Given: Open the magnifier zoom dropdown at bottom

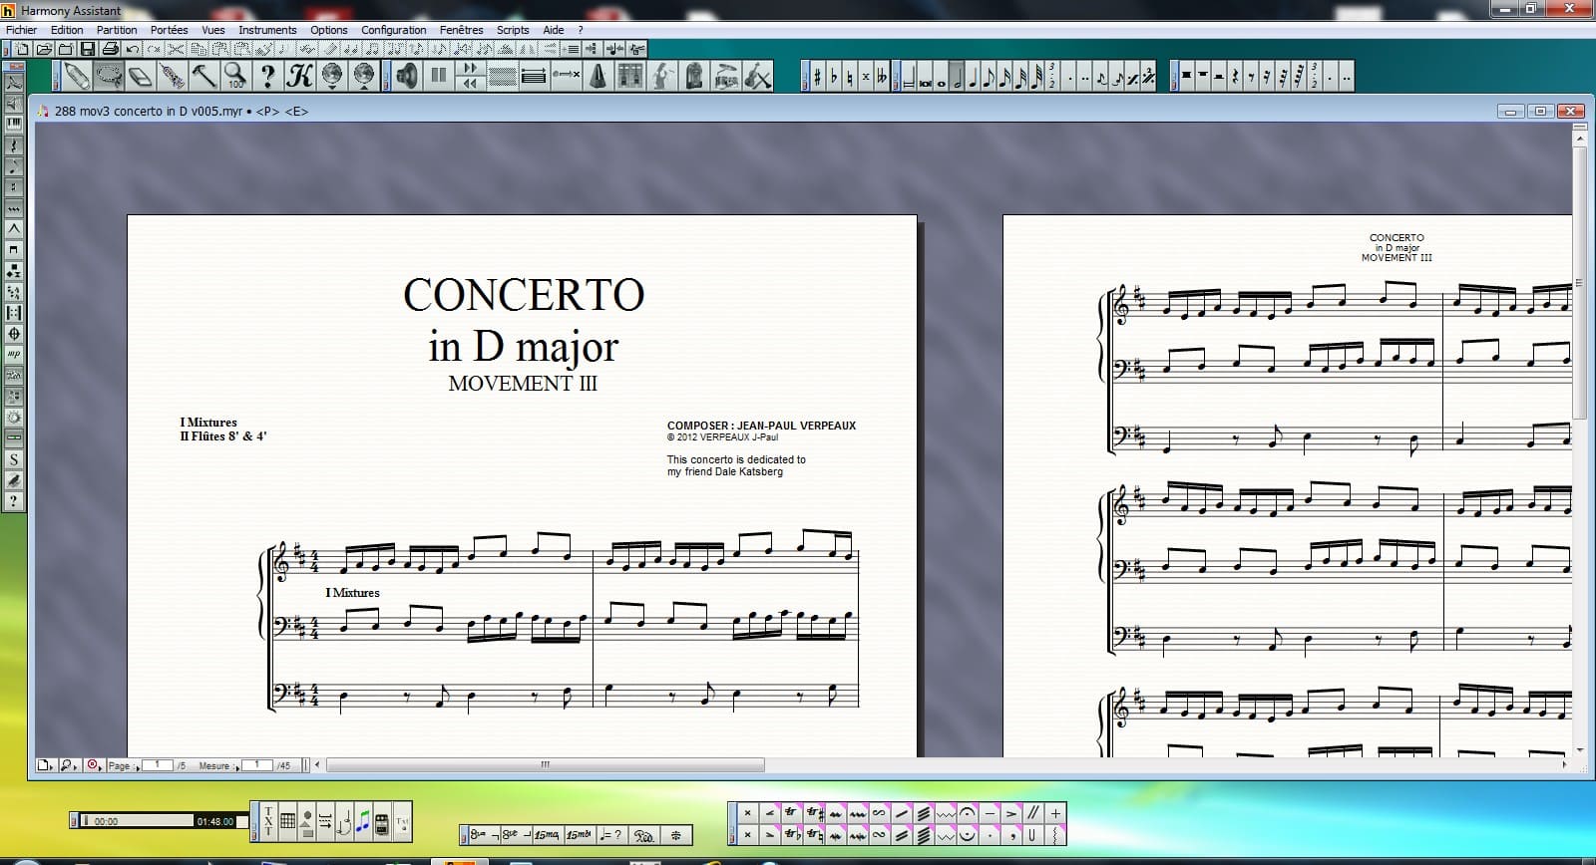Looking at the screenshot, I should click(69, 765).
